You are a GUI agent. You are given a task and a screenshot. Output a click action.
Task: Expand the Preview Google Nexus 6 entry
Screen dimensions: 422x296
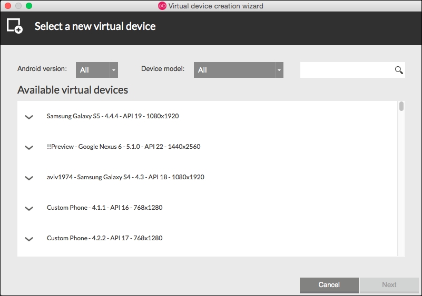pos(29,147)
